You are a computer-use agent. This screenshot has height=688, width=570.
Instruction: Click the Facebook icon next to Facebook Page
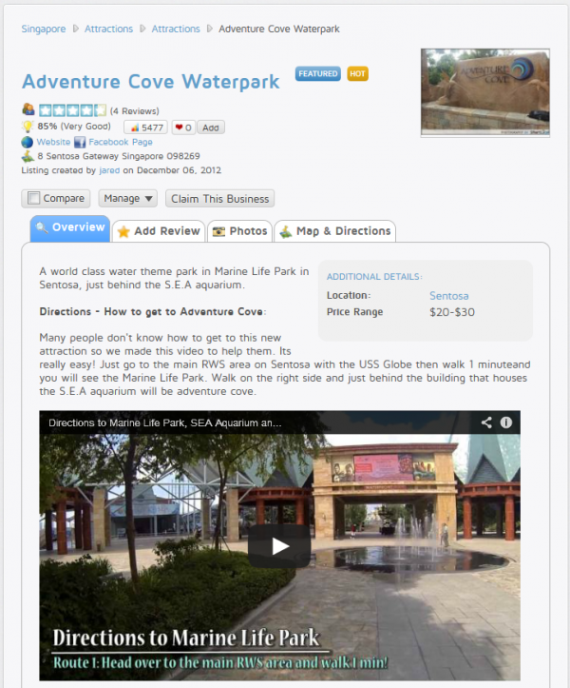[x=80, y=142]
